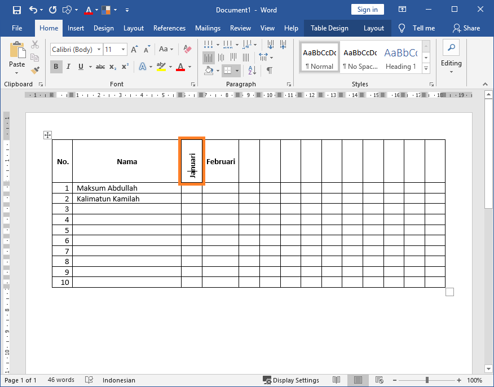This screenshot has height=387, width=494.
Task: Apply the Heading 1 style
Action: click(401, 58)
